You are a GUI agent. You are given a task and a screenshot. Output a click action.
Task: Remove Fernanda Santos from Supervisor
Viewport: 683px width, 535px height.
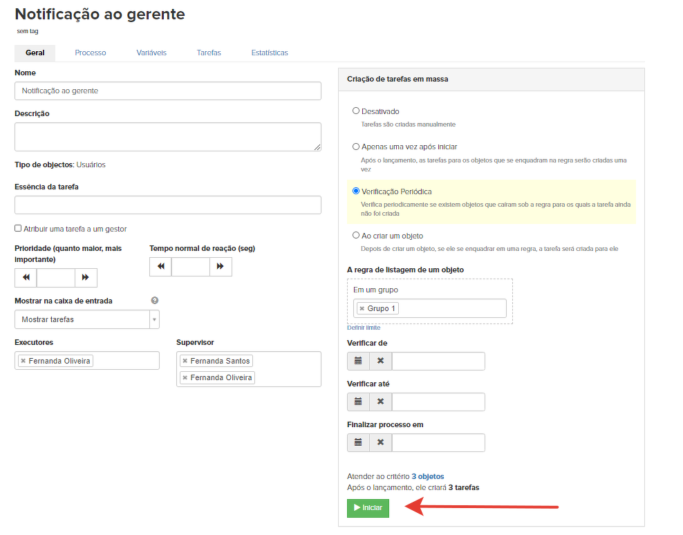[185, 362]
